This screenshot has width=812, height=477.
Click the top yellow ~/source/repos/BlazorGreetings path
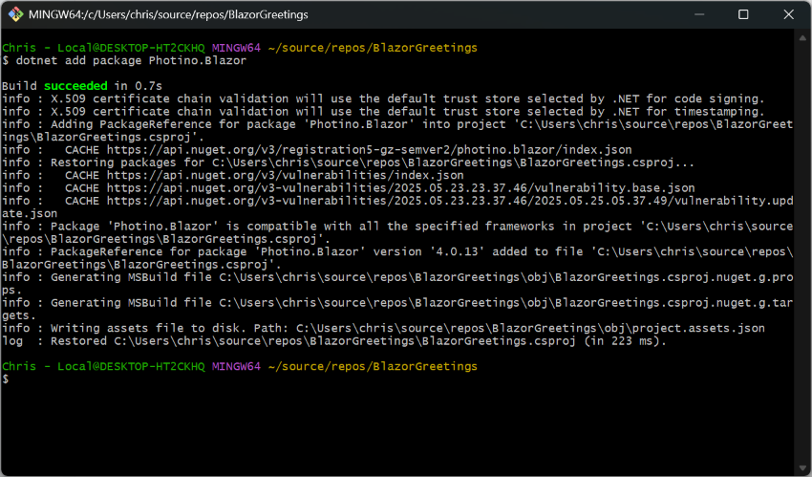pos(372,48)
